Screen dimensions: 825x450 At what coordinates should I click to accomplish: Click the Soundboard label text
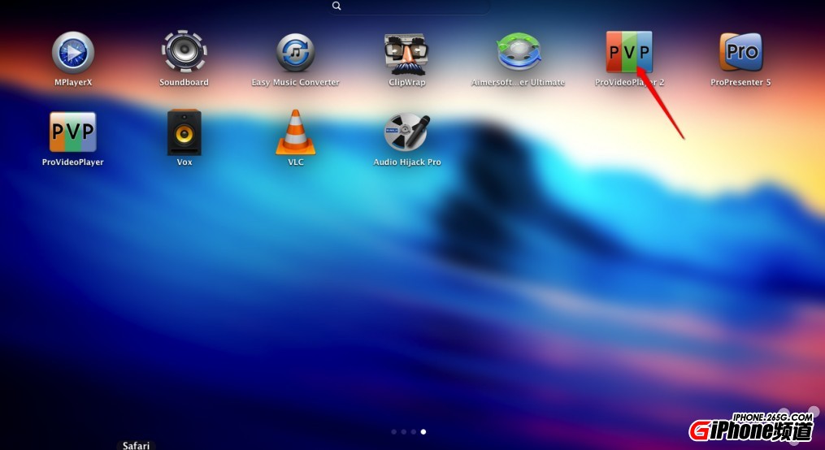tap(185, 83)
